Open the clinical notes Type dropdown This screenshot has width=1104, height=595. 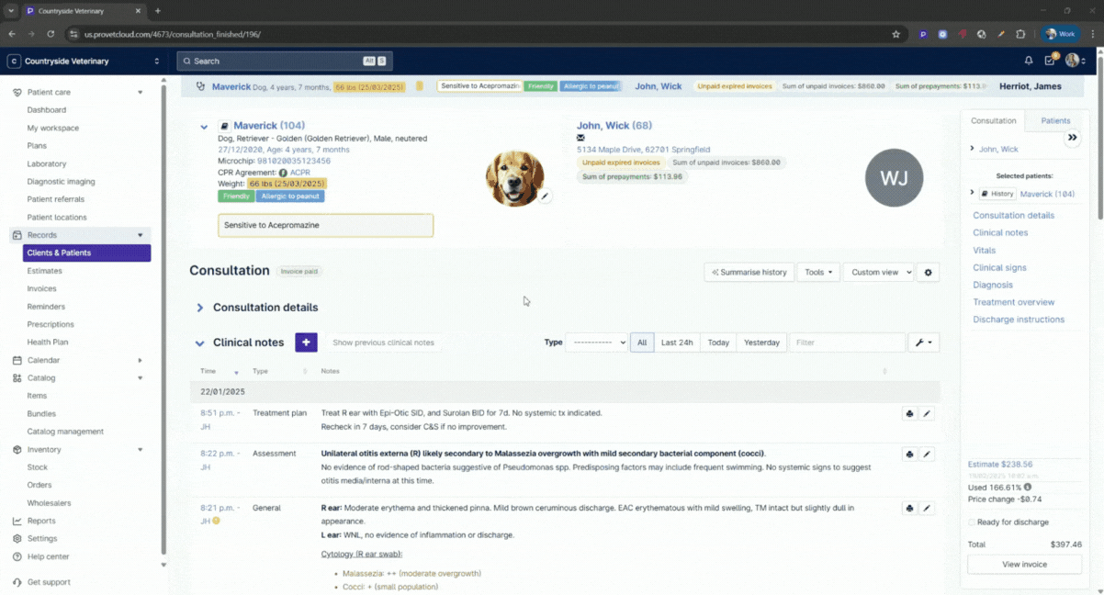pos(596,342)
